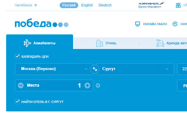The width and height of the screenshot is (187, 140).
Task: Swap departure and destination cities
Action: tap(95, 69)
